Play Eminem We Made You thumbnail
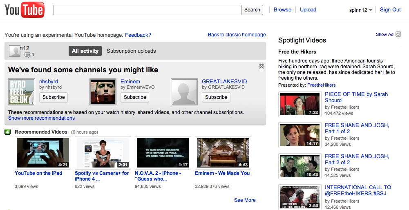The width and height of the screenshot is (409, 210). [223, 153]
